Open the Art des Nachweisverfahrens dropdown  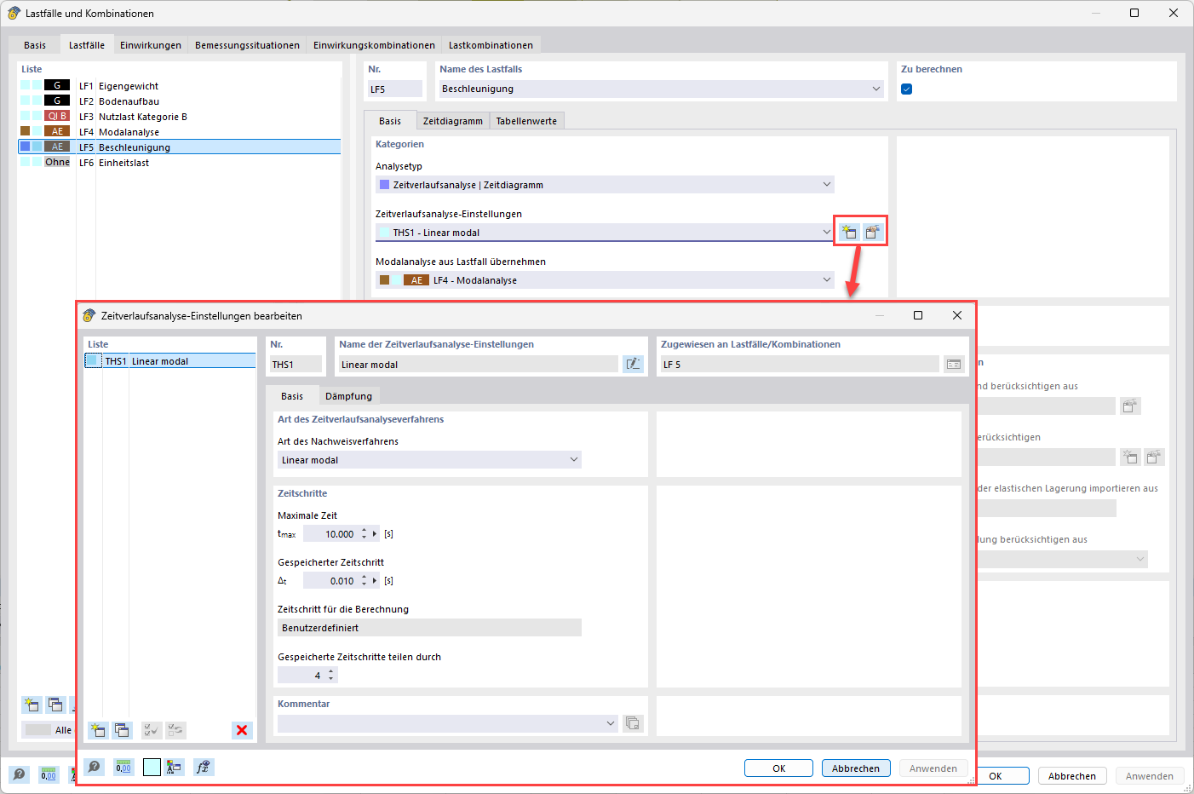coord(574,459)
